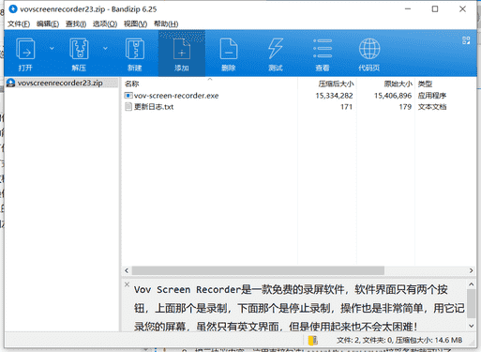Click the status bar text 文件: 2, 文件夹: 0

(365, 341)
